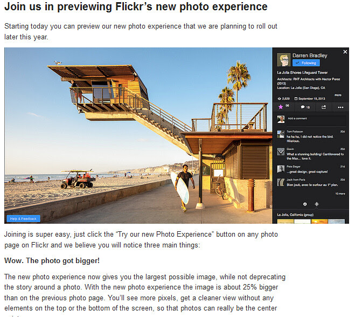Open Tom Patteson's commenter avatar

[281, 134]
